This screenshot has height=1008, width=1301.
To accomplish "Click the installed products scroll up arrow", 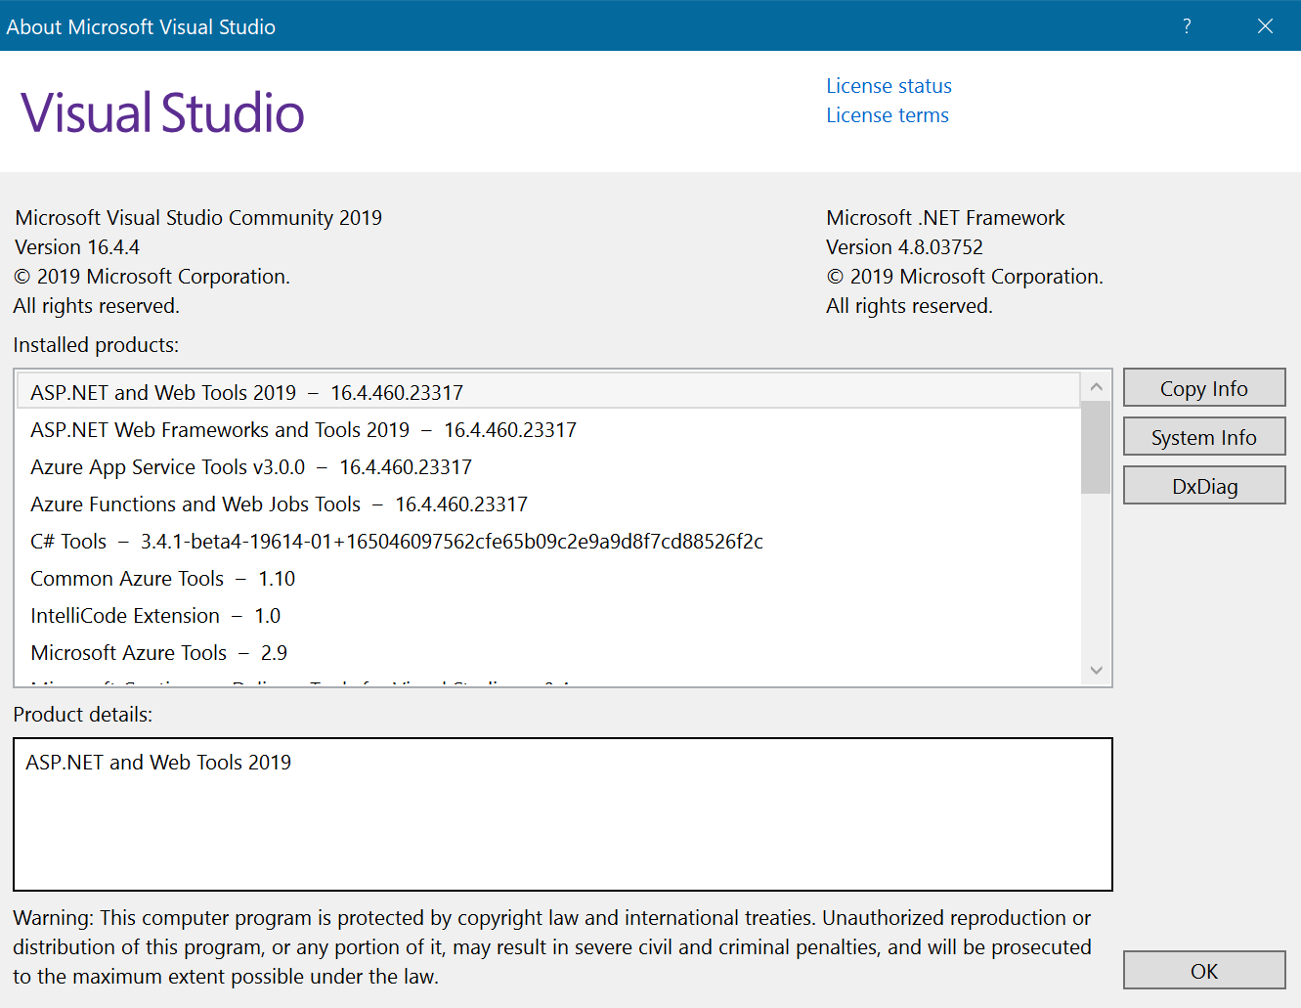I will point(1096,387).
